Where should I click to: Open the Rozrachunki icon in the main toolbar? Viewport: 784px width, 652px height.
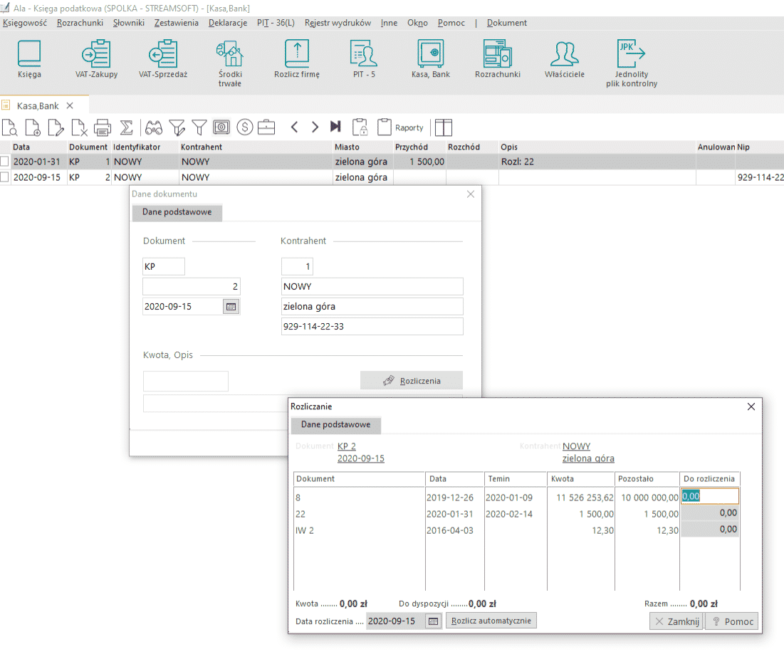[x=498, y=59]
